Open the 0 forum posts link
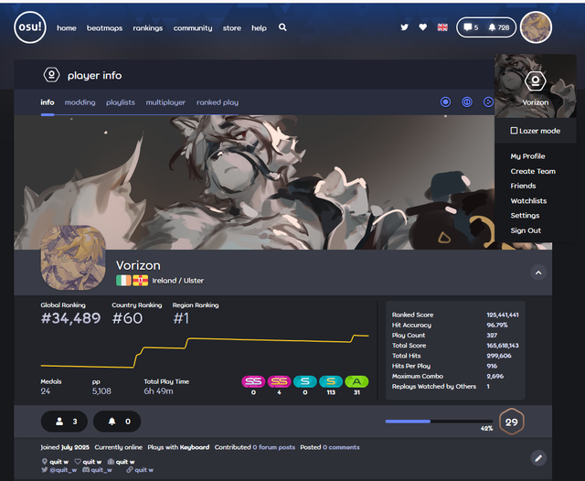585x481 pixels. (x=274, y=447)
